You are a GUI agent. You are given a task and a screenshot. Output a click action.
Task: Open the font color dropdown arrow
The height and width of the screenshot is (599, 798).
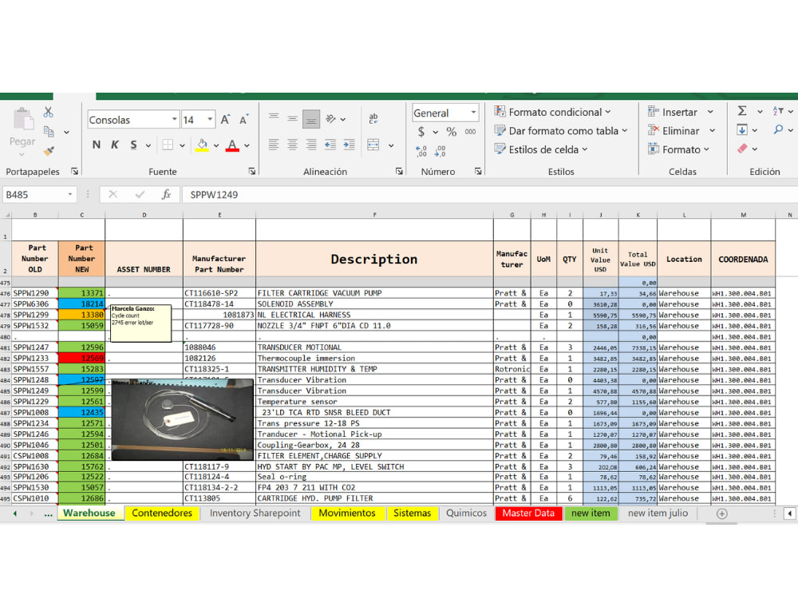(x=247, y=145)
